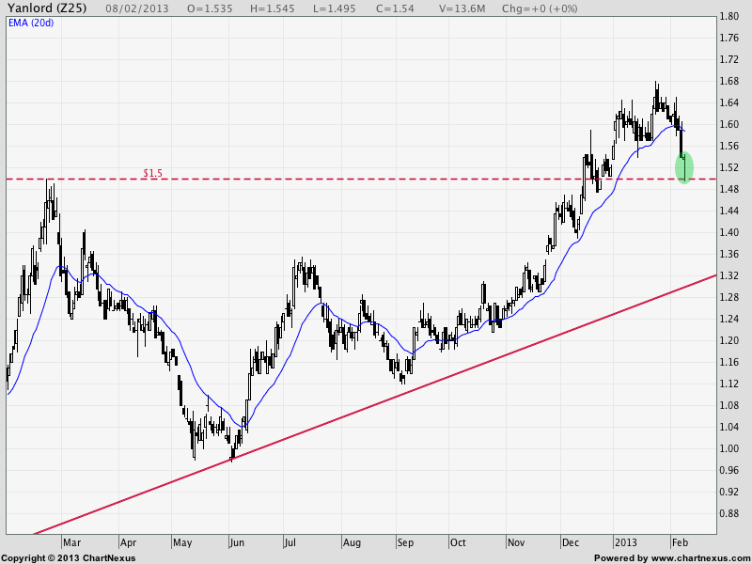Click the green ellipse highlighting the latest candle

click(684, 167)
